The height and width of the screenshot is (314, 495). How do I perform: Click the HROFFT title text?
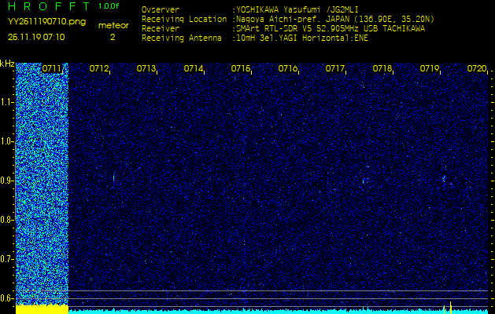pyautogui.click(x=49, y=6)
